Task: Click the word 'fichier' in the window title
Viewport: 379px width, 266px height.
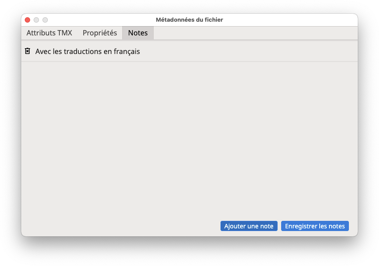Action: [214, 20]
